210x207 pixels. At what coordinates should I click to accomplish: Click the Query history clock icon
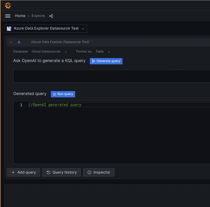click(x=48, y=173)
